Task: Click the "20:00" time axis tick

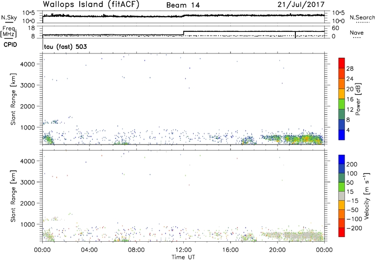Action: tap(277, 250)
